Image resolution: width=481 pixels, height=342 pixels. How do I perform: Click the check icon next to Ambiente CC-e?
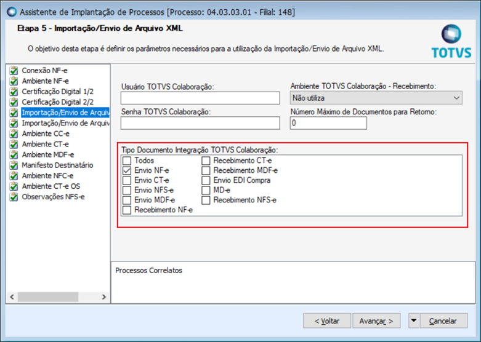click(x=14, y=133)
